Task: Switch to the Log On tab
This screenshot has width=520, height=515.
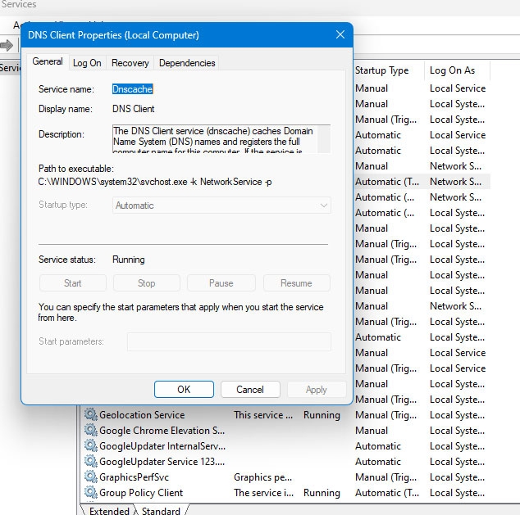Action: click(87, 63)
